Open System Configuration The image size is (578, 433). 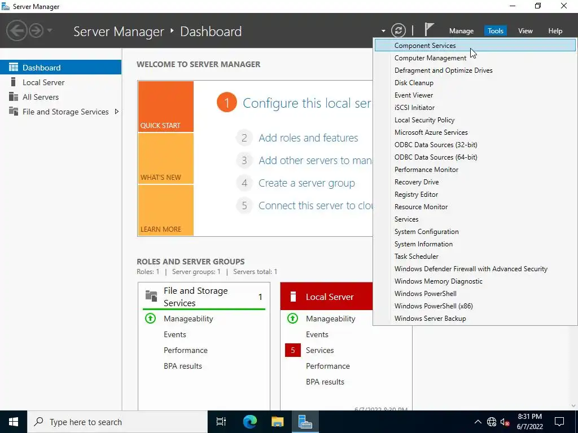point(475,232)
